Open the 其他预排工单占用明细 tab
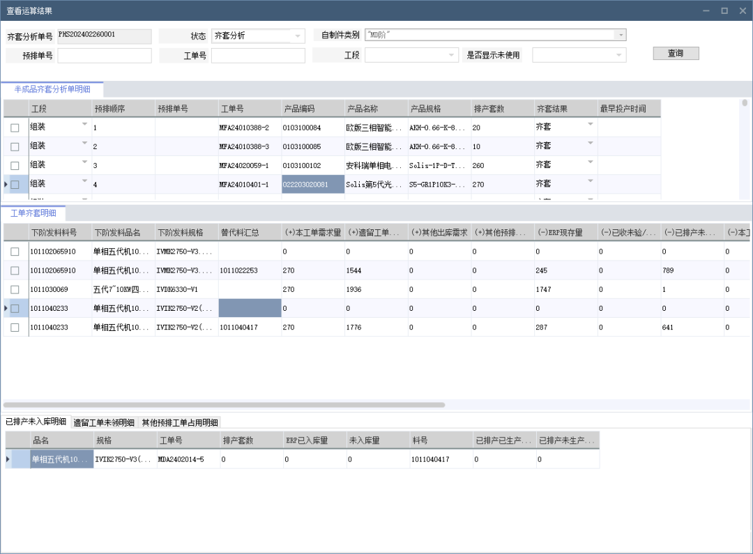 pyautogui.click(x=179, y=422)
